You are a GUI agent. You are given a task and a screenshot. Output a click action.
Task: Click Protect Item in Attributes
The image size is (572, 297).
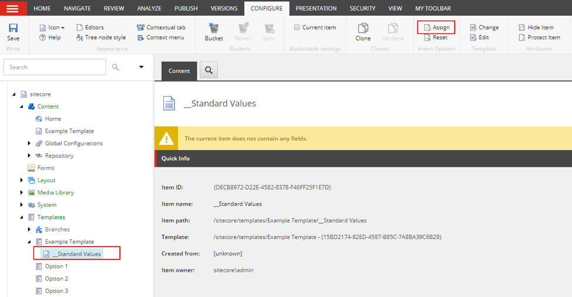point(522,38)
